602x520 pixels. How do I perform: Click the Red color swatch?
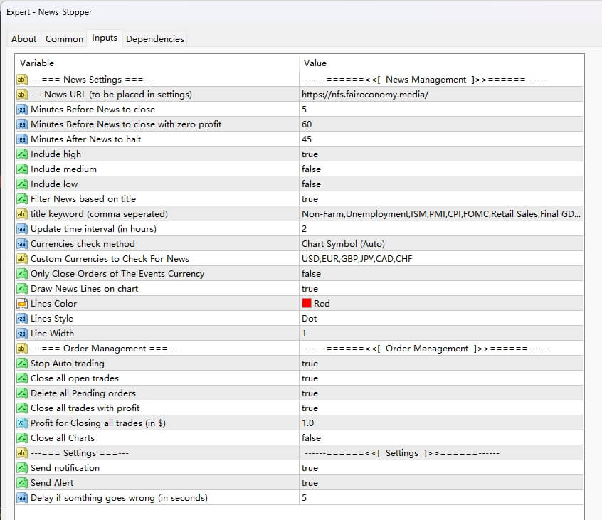pyautogui.click(x=307, y=304)
